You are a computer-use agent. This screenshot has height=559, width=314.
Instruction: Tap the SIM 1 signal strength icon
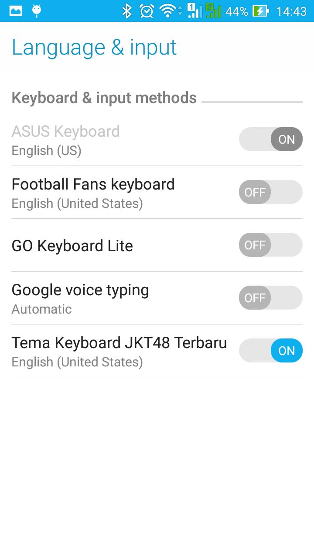coord(194,11)
